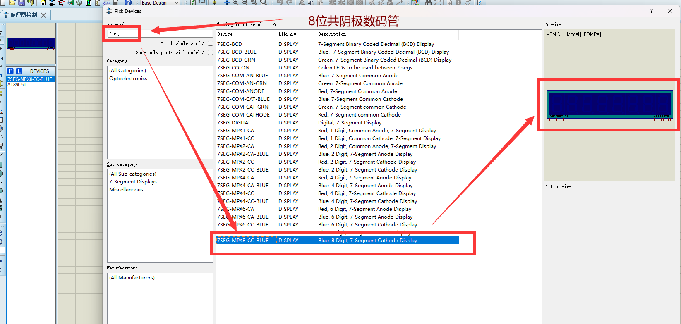The image size is (681, 324).
Task: Select the 7SEG-COLON device row
Action: (337, 68)
